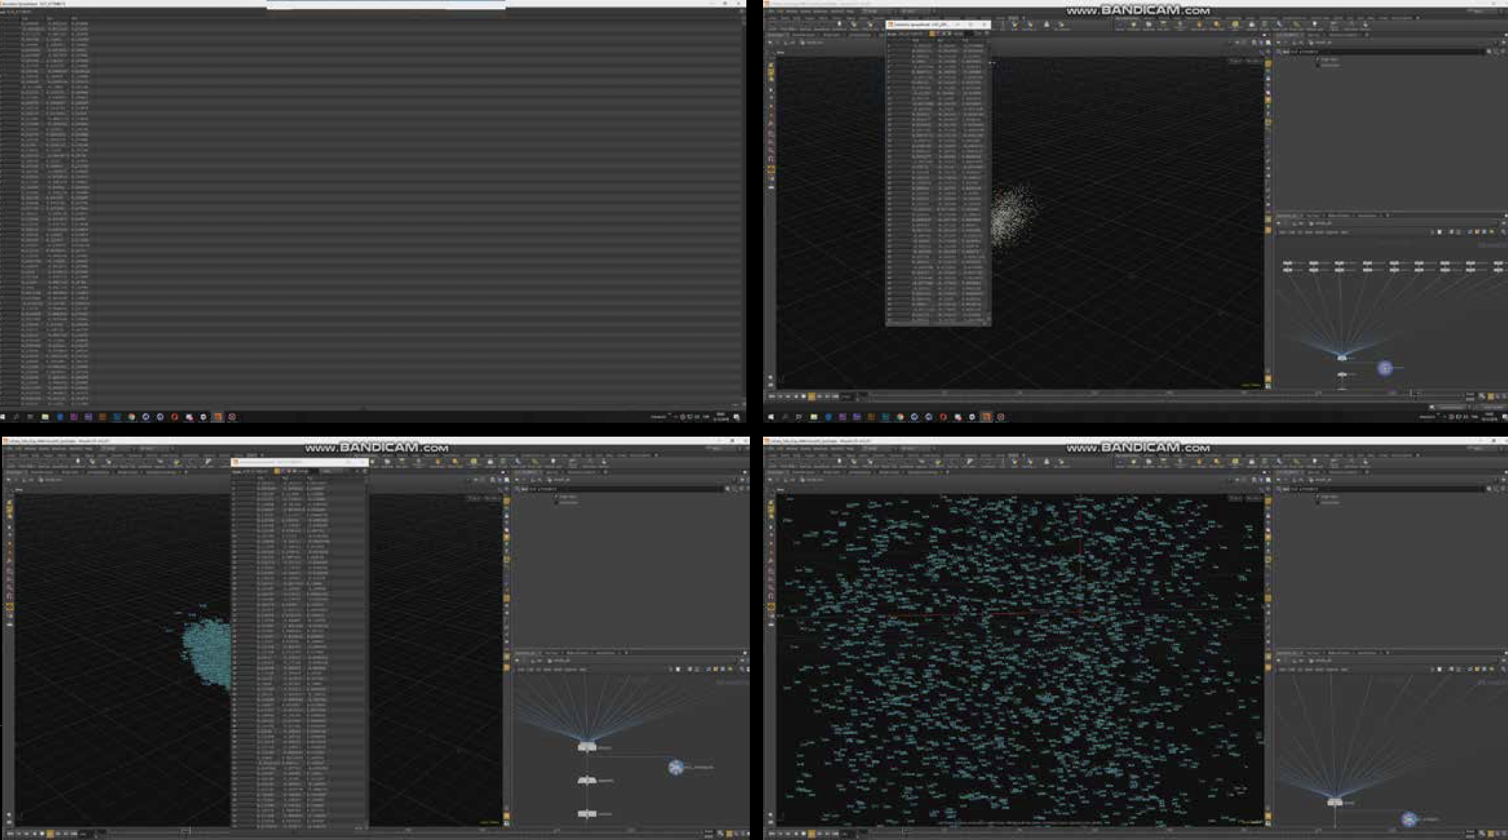Toggle top yellow display option, bottom-left viewport right toolbar
Viewport: 1508px width, 840px height.
tap(506, 501)
